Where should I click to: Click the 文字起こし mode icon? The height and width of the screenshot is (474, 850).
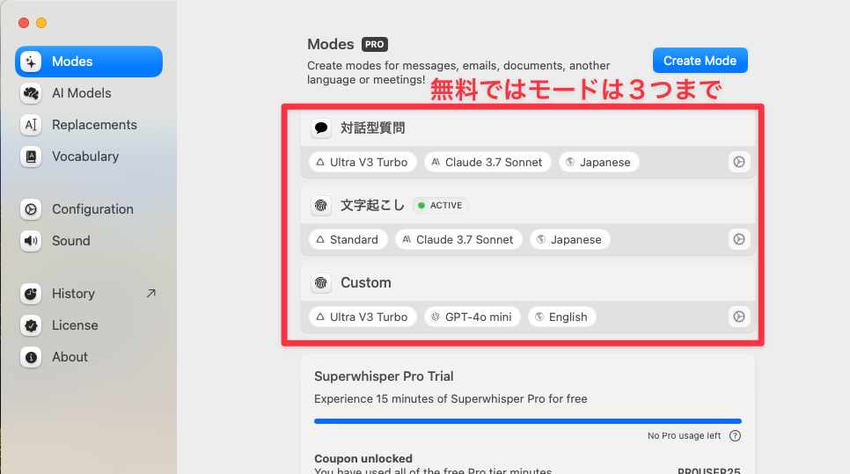coord(321,206)
